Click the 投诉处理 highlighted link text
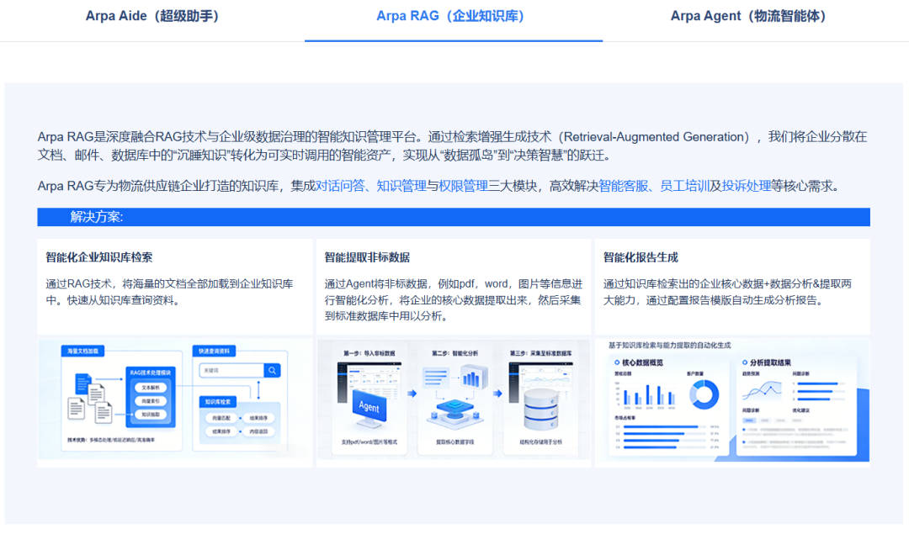Screen dimensions: 909x555 747,186
